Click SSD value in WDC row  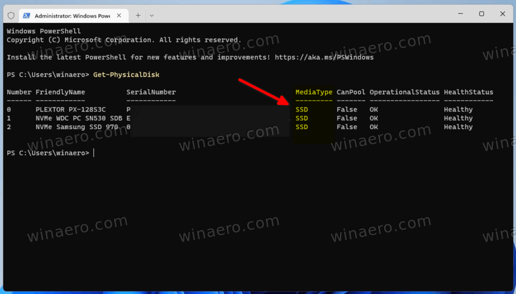coord(302,118)
